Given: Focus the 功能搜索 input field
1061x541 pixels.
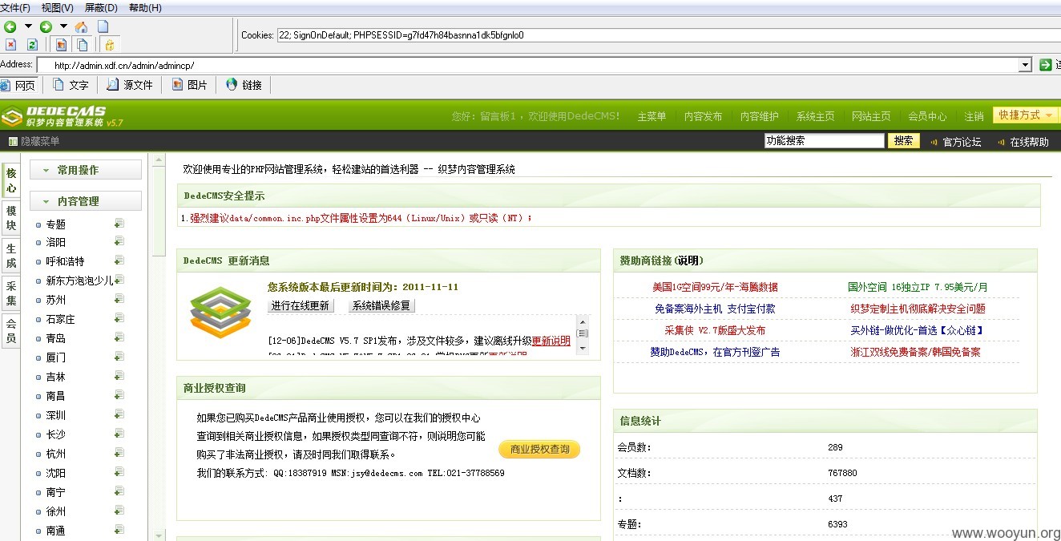Looking at the screenshot, I should pyautogui.click(x=824, y=140).
